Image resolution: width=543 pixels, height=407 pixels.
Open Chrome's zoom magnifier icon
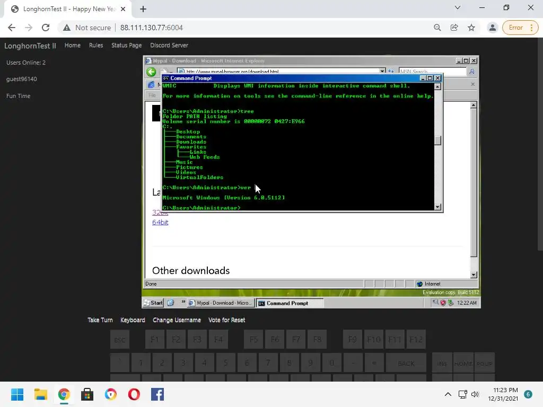(437, 28)
